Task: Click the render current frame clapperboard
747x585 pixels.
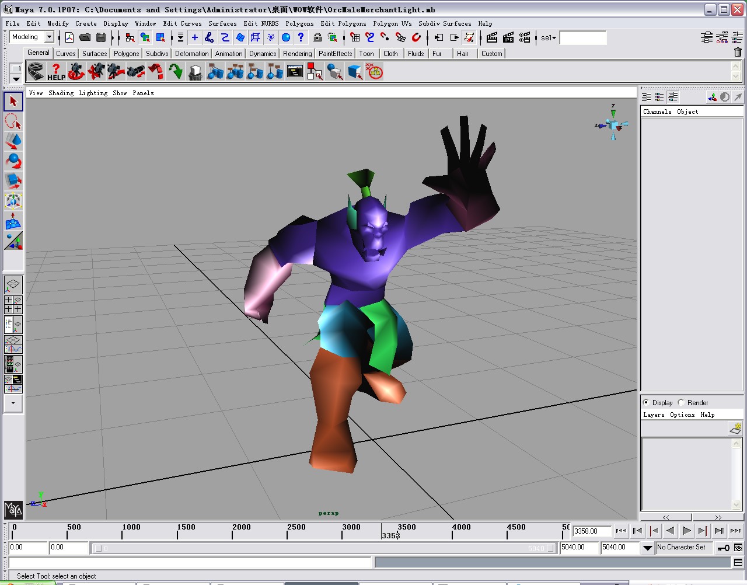Action: (492, 37)
